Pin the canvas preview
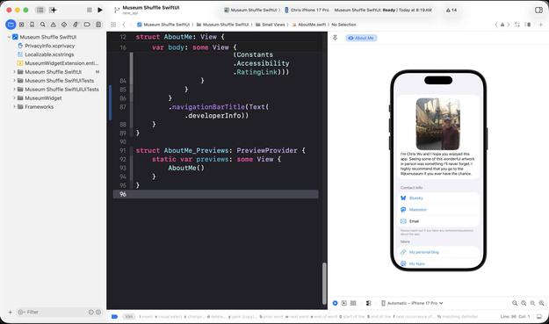Image resolution: width=549 pixels, height=324 pixels. 335,38
